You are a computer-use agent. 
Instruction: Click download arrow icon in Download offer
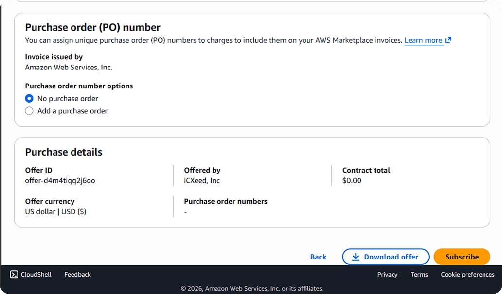click(356, 257)
